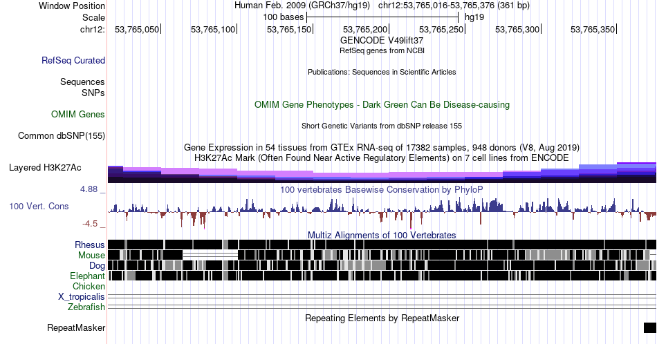This screenshot has height=344, width=657.
Task: Open the Common dbSNP(155) track label
Action: click(62, 135)
